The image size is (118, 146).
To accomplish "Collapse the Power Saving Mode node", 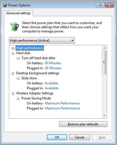I will point(18,99).
